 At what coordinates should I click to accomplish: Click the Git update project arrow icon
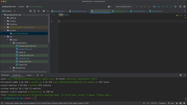coord(159,6)
